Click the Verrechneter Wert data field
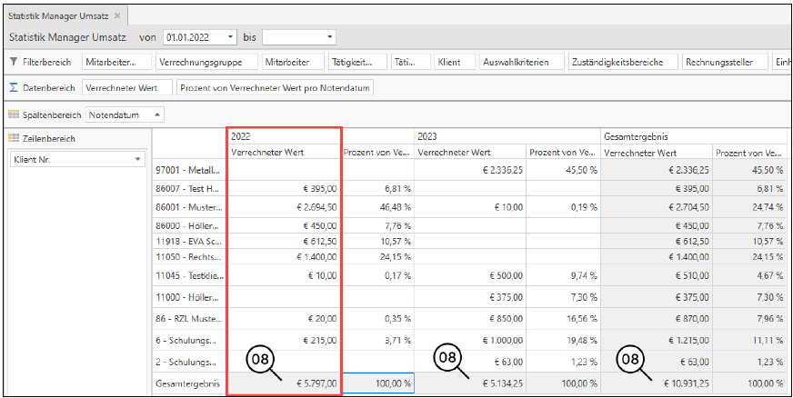Image resolution: width=793 pixels, height=398 pixels. pyautogui.click(x=126, y=88)
